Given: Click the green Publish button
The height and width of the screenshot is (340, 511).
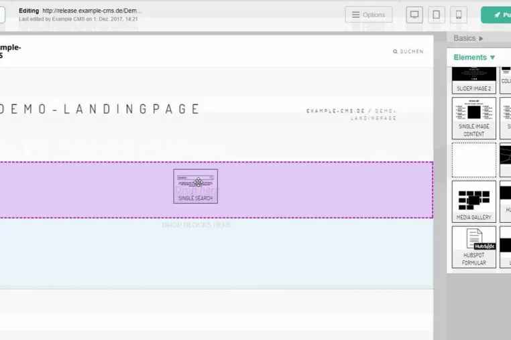Looking at the screenshot, I should (x=496, y=15).
